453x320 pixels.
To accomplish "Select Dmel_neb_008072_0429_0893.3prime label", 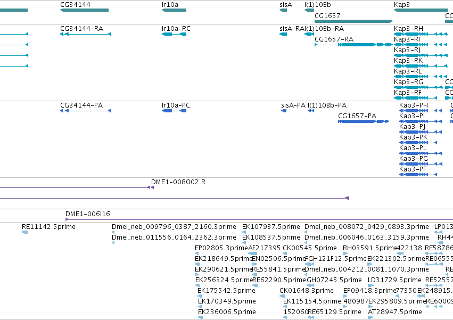I will [x=367, y=227].
